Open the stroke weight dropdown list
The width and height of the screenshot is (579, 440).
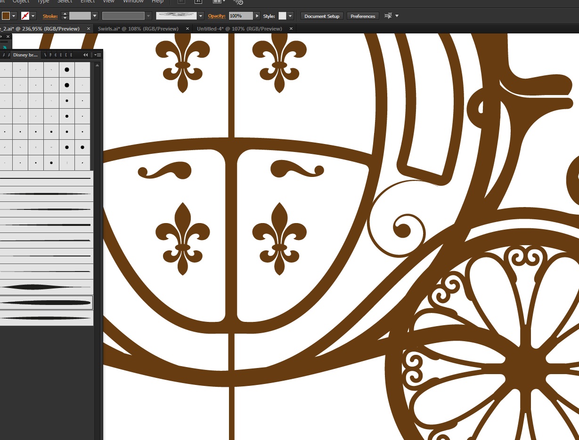[x=95, y=16]
